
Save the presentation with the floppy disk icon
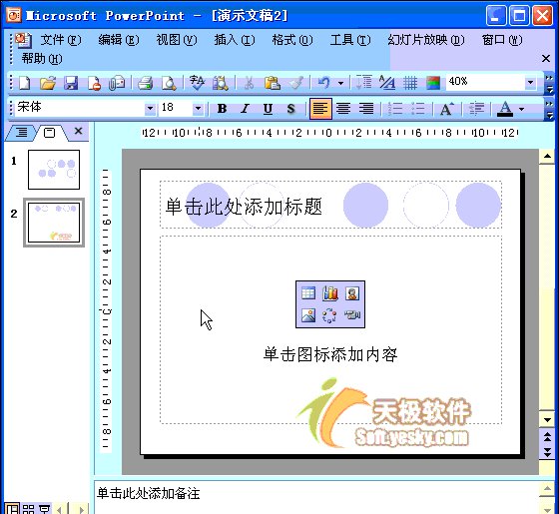click(71, 83)
